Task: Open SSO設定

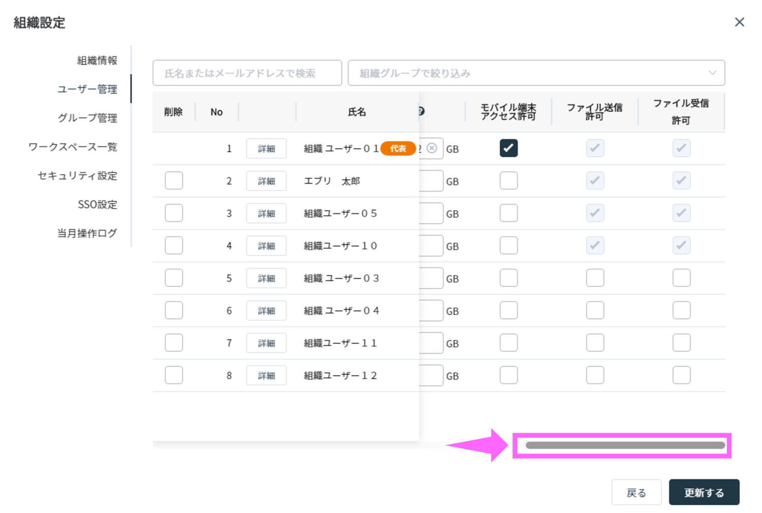Action: pos(97,204)
